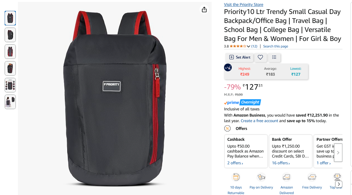
Task: Advance delivery features carousel arrow
Action: 339,184
